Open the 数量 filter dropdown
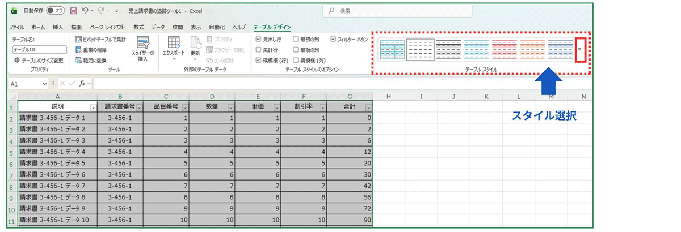 pyautogui.click(x=230, y=108)
